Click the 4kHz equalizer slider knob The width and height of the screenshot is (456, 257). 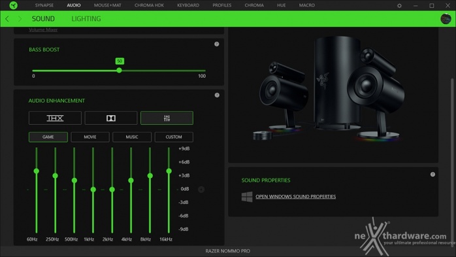point(131,180)
